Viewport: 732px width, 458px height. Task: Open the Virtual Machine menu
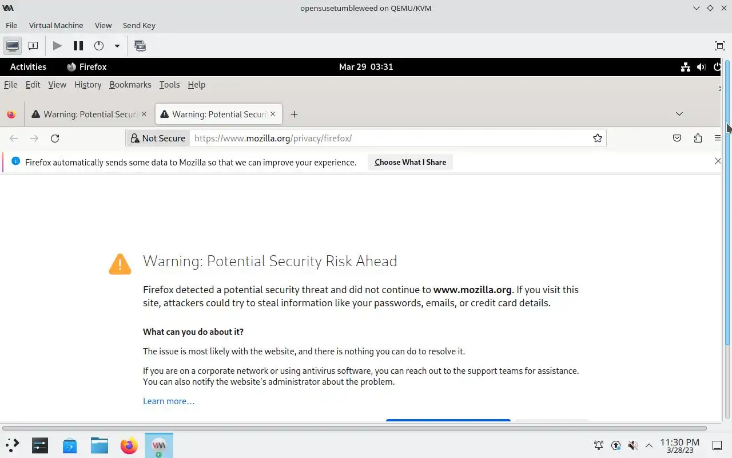coord(56,25)
